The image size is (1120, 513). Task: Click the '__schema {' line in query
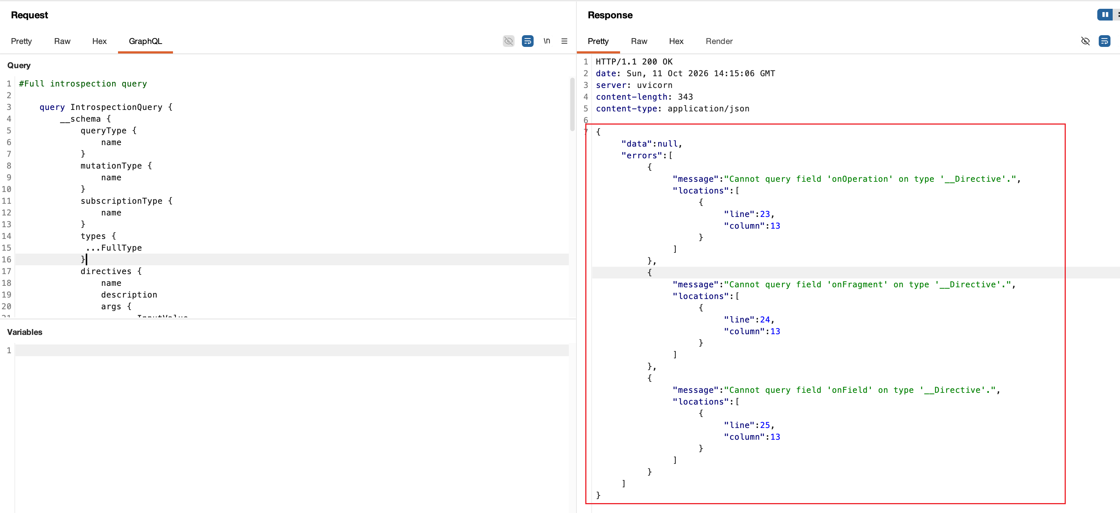click(x=85, y=119)
